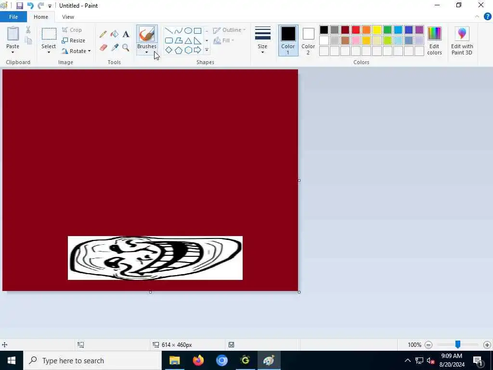Pick the purple palette swatch
This screenshot has height=370, width=493.
tap(419, 30)
